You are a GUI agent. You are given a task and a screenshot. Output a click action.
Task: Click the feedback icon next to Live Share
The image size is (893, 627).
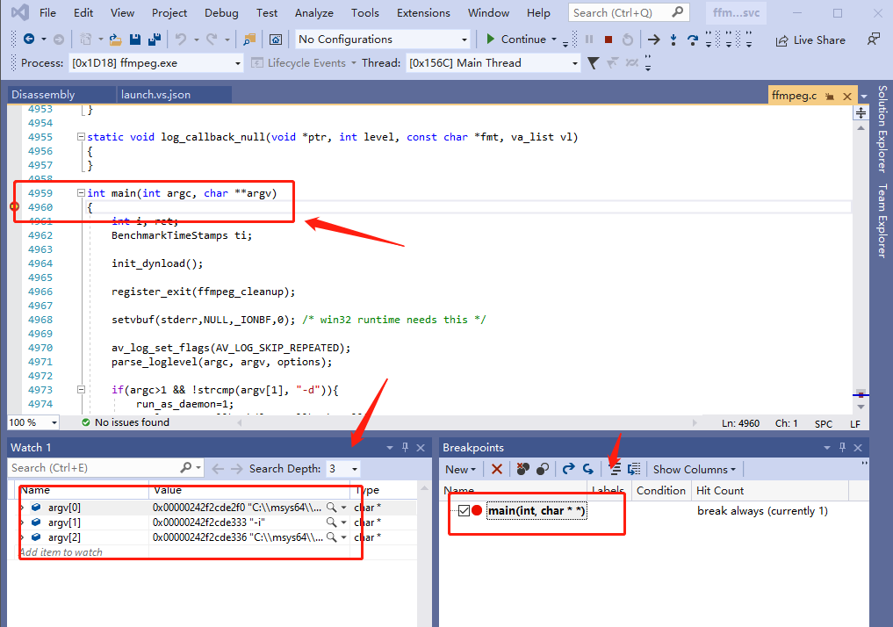pyautogui.click(x=873, y=40)
